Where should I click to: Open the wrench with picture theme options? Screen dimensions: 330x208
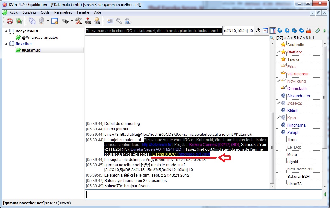(x=128, y=21)
